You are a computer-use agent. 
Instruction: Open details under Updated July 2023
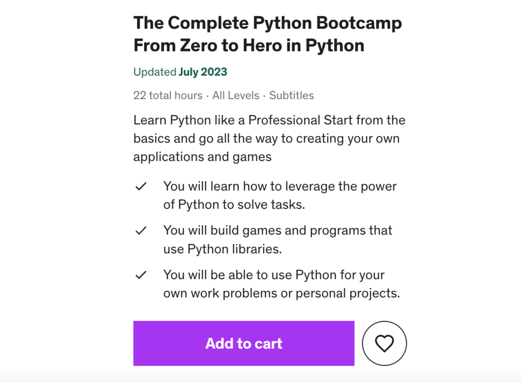coord(180,72)
